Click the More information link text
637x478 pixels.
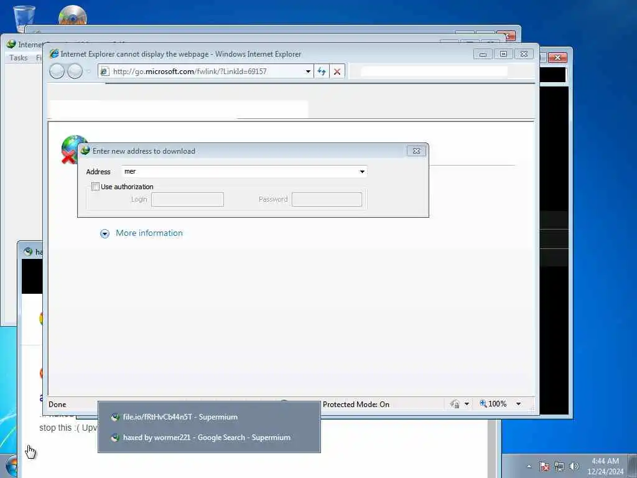149,233
